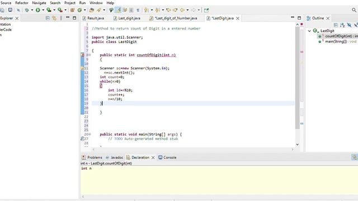Click the editor scroll down arrow

297,144
